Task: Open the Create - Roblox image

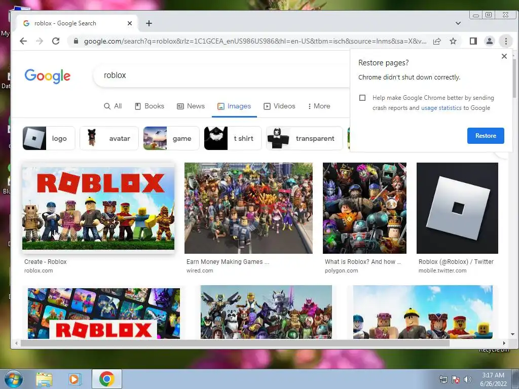Action: tap(98, 208)
